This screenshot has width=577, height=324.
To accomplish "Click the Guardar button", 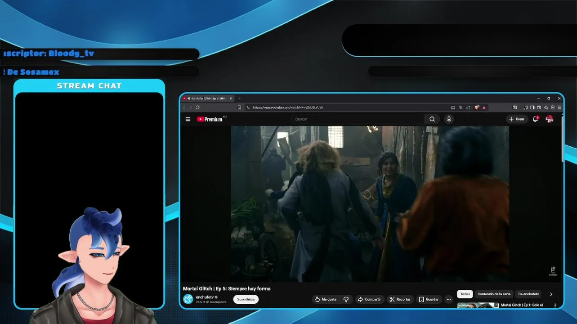I will [429, 299].
